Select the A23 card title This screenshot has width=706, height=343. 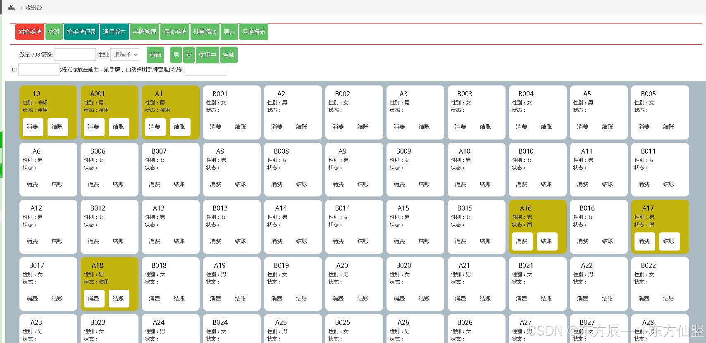point(36,322)
